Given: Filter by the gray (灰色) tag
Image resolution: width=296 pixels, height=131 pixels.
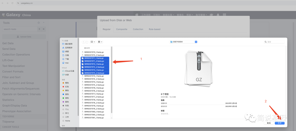Looking at the screenshot, I should point(66,106).
